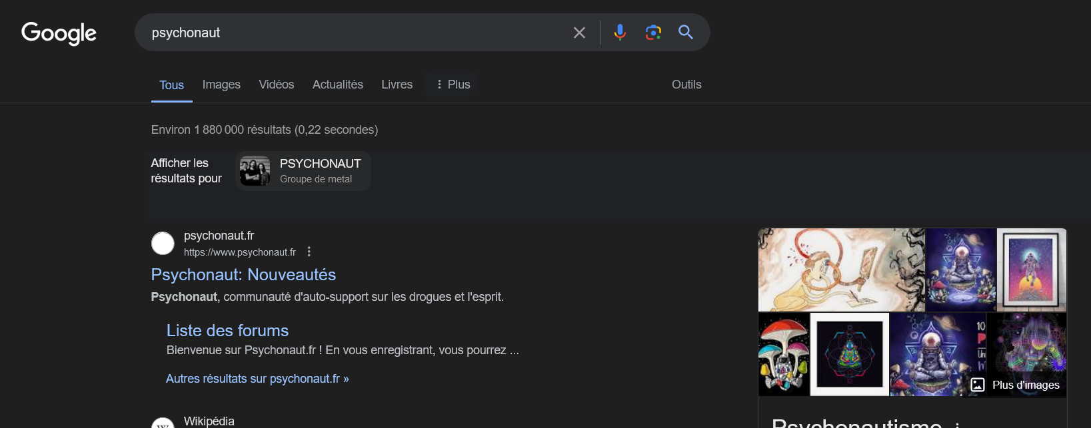Screen dimensions: 1091x428
Task: Open the Psychonaut: Nouveautés result link
Action: [x=243, y=275]
